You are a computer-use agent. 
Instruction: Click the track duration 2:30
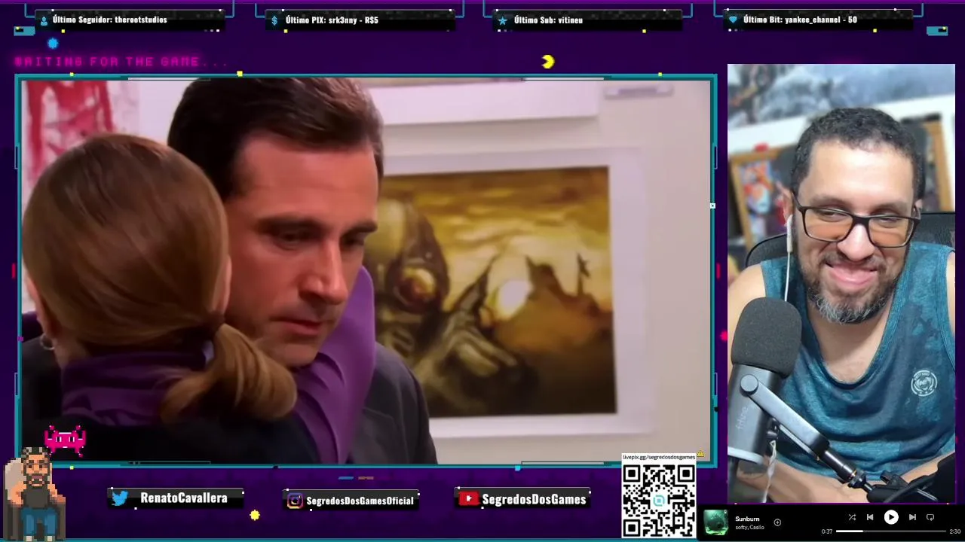point(954,531)
